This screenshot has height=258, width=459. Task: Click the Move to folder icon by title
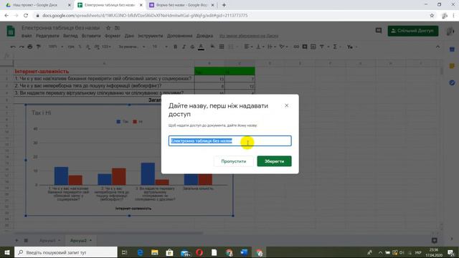coord(117,28)
